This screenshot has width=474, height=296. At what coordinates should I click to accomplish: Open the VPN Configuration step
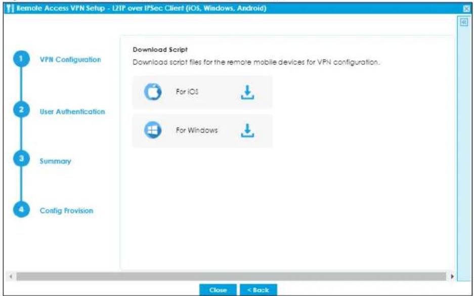point(70,60)
